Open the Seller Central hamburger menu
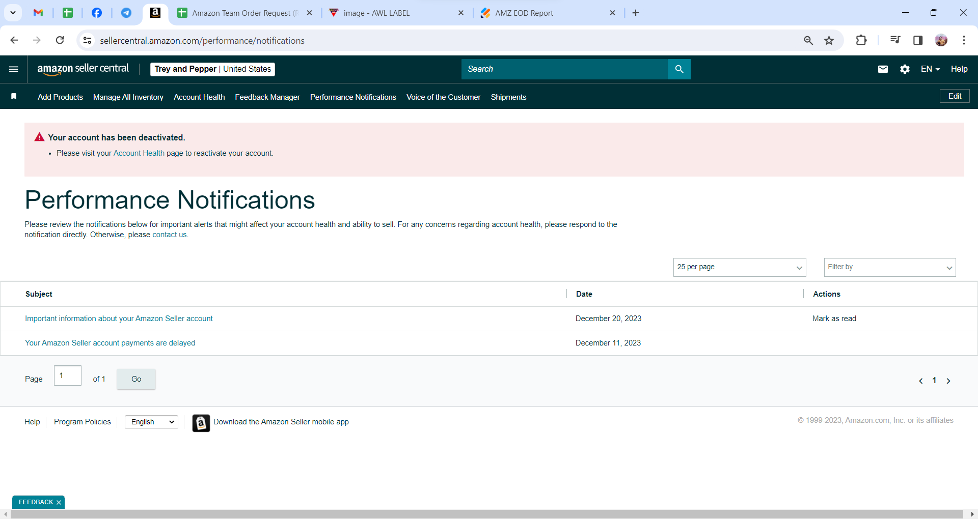978x519 pixels. point(14,69)
